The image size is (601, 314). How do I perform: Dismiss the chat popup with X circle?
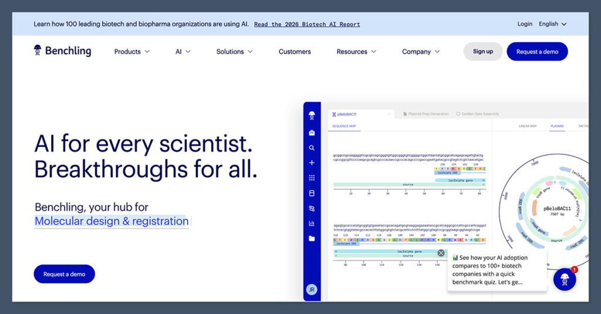click(441, 253)
